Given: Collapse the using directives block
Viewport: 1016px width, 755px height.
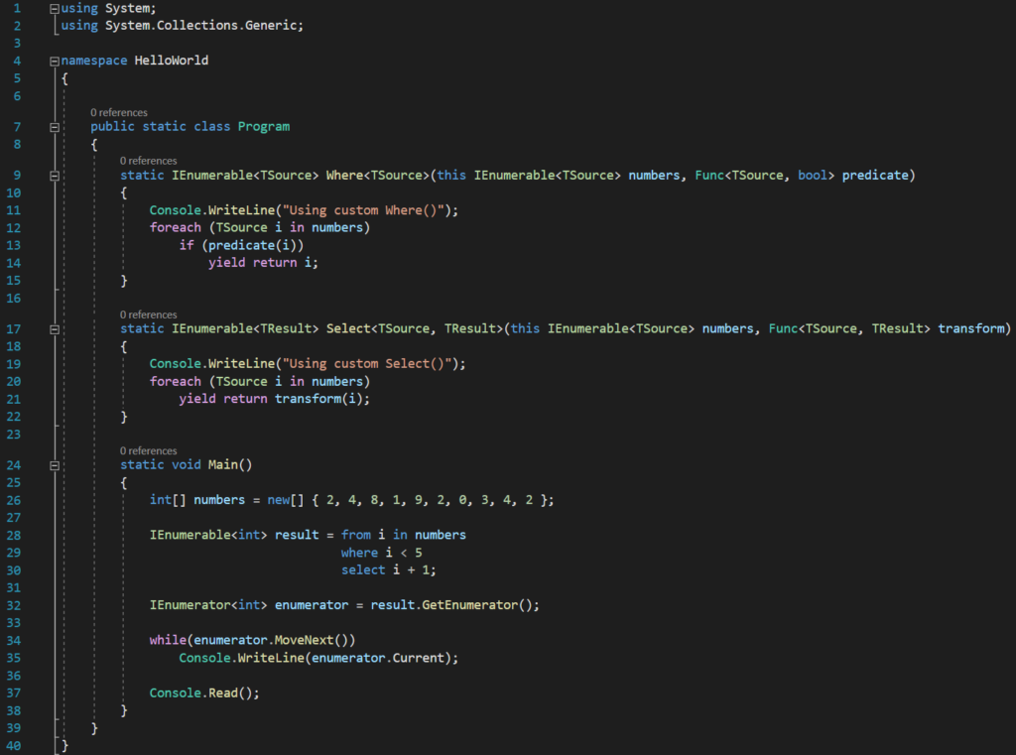Looking at the screenshot, I should pyautogui.click(x=55, y=8).
